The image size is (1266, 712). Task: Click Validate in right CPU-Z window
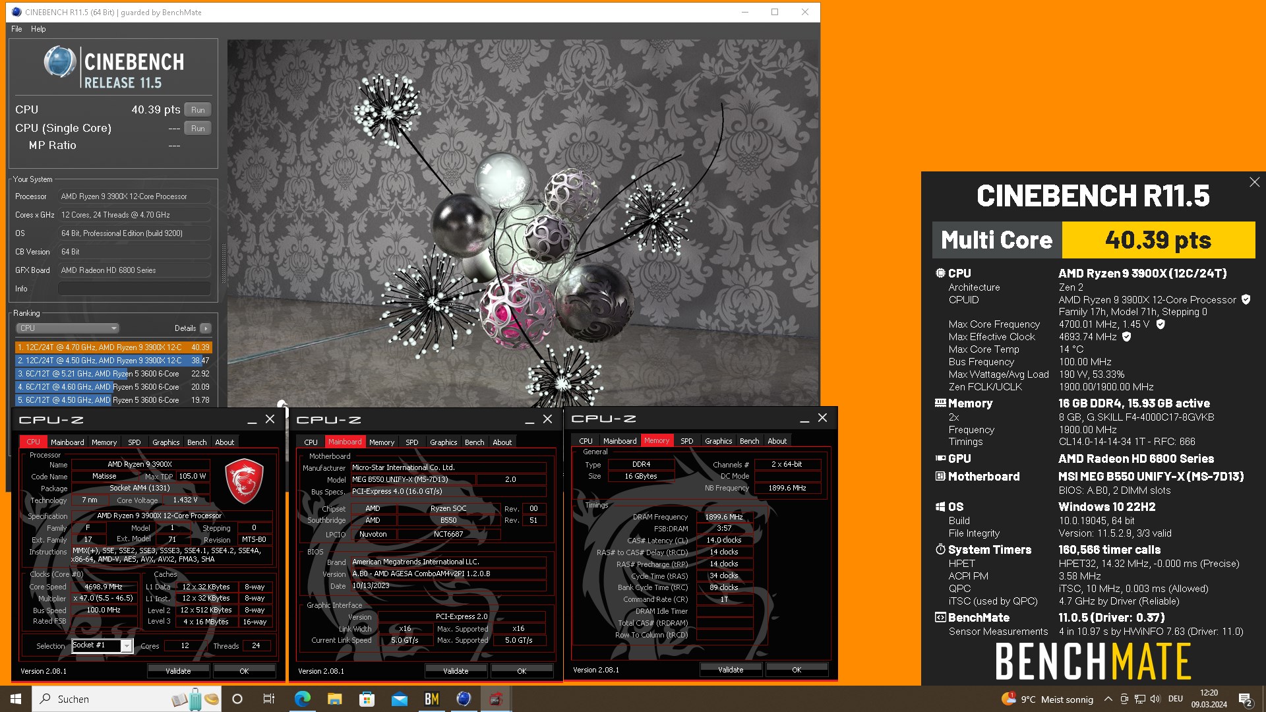731,670
